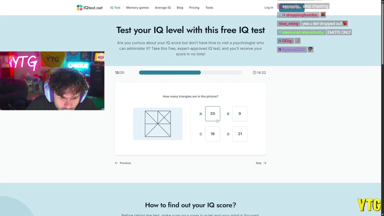Select answer D with value 21
384x216 pixels.
coord(240,134)
